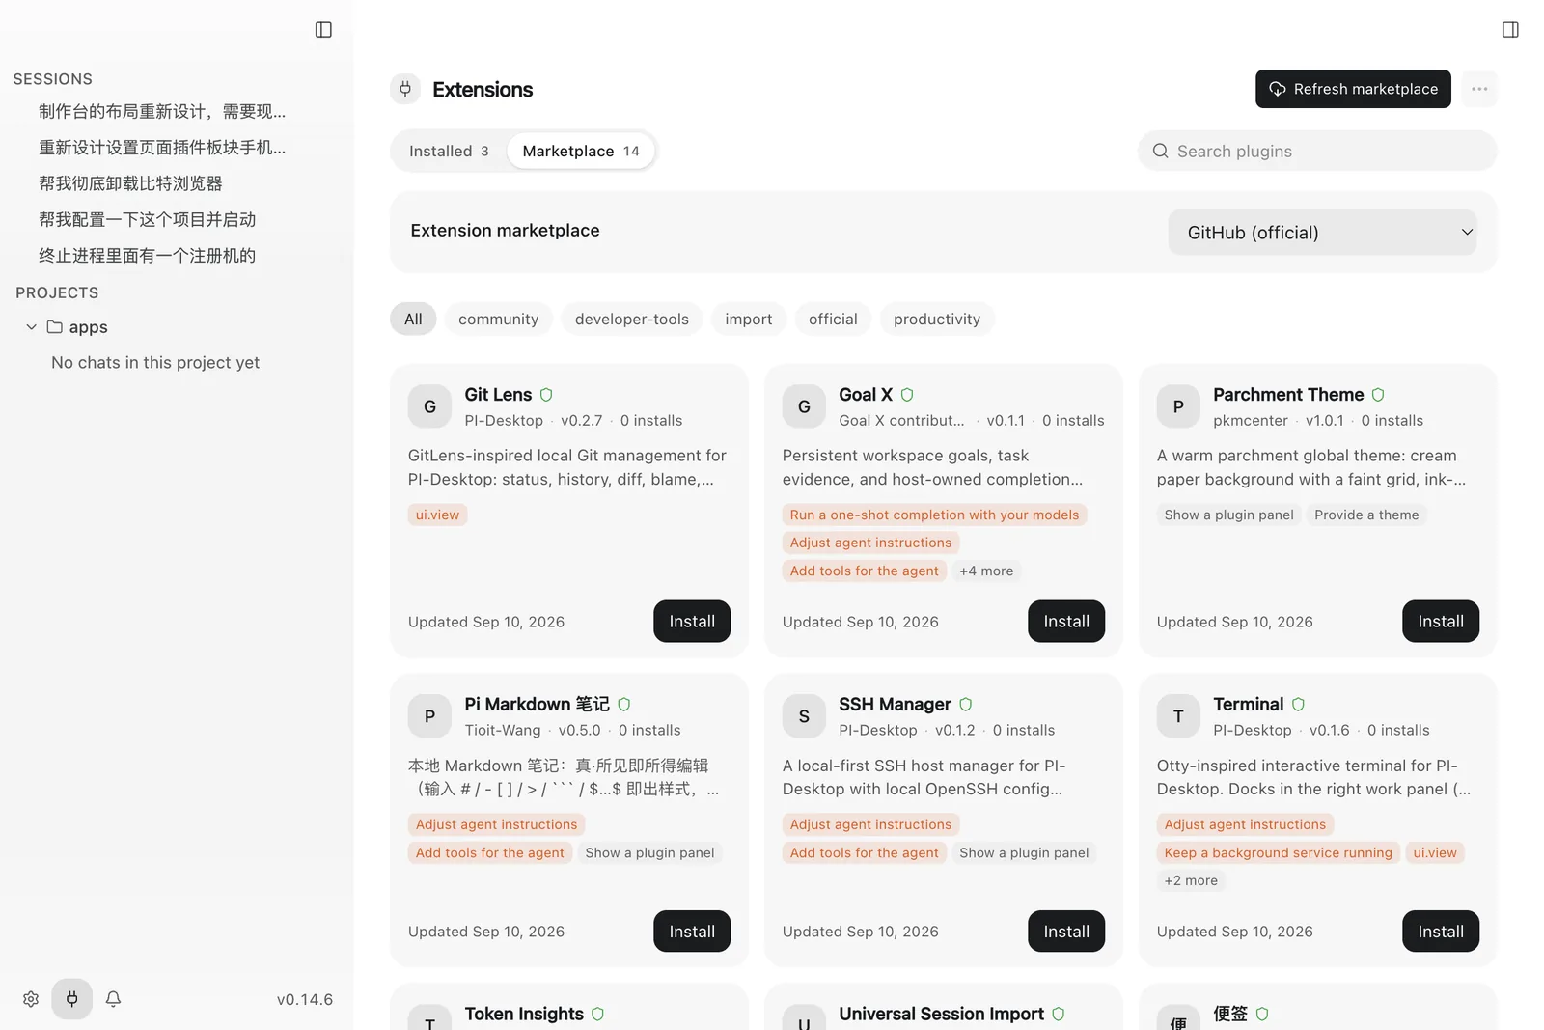Switch to the Installed tab
The width and height of the screenshot is (1544, 1030).
pos(449,152)
